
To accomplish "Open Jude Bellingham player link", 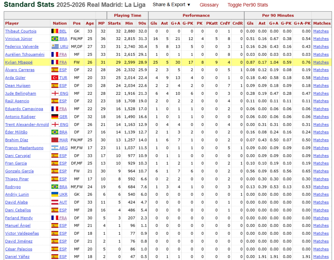I will (x=21, y=93).
